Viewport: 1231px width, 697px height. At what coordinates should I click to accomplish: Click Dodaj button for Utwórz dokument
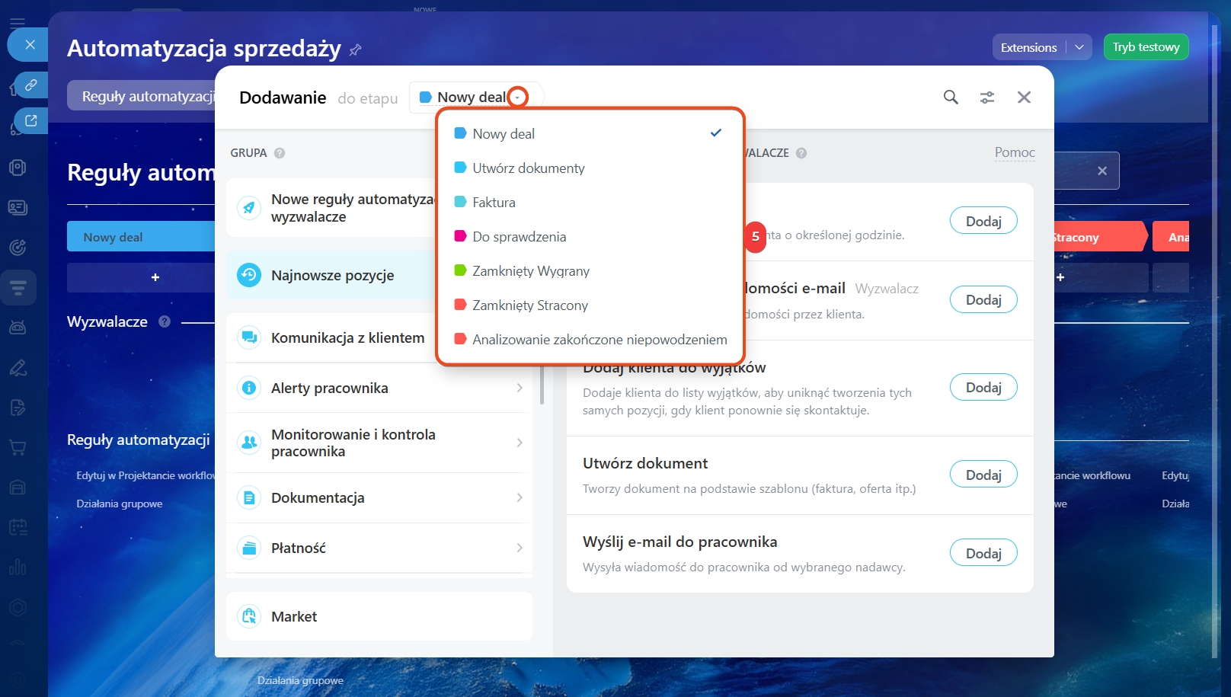983,475
